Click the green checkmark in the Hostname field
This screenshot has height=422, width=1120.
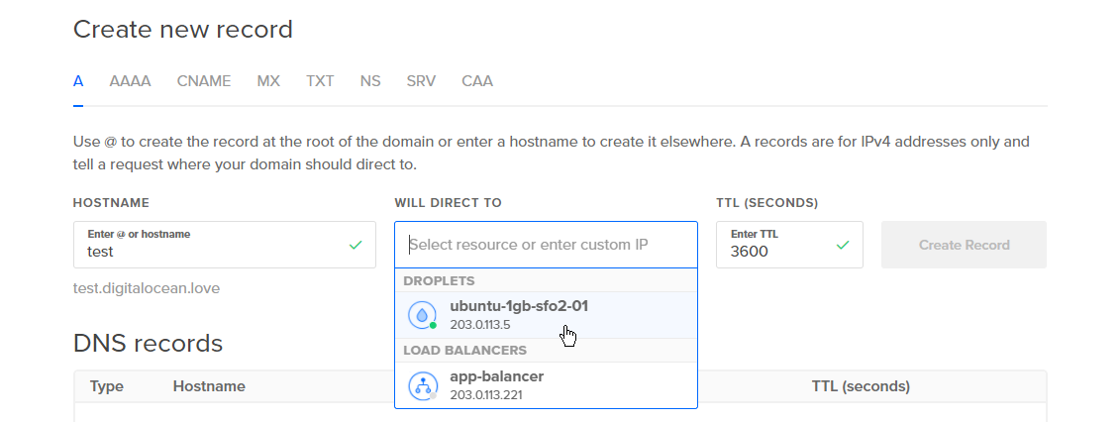click(x=356, y=245)
